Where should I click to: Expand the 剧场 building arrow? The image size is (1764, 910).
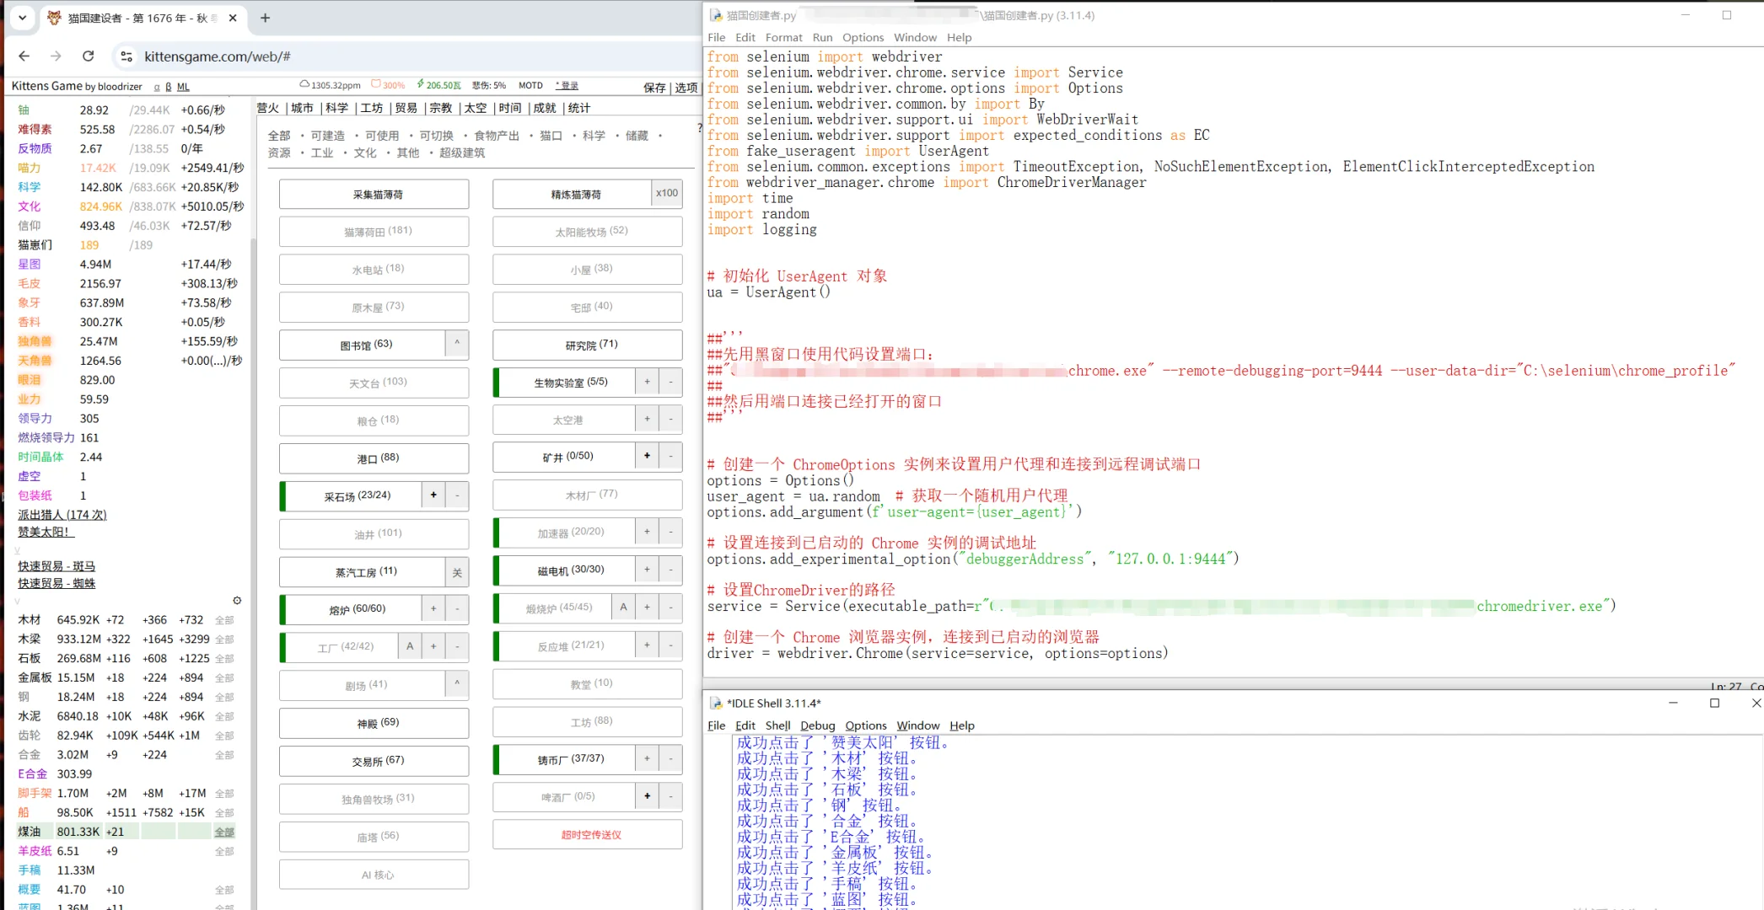pyautogui.click(x=457, y=684)
